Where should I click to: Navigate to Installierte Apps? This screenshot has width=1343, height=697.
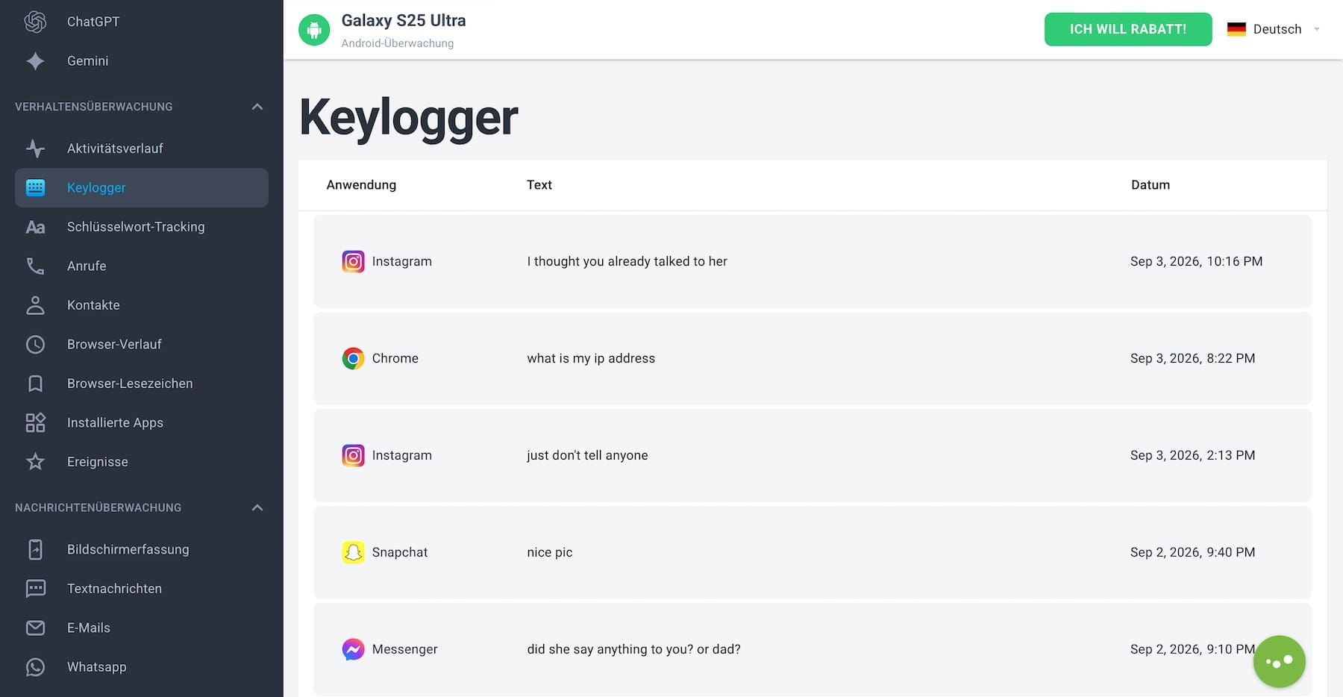click(141, 423)
